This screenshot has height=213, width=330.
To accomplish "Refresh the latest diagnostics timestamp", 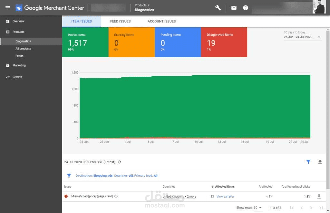I will click(x=120, y=162).
